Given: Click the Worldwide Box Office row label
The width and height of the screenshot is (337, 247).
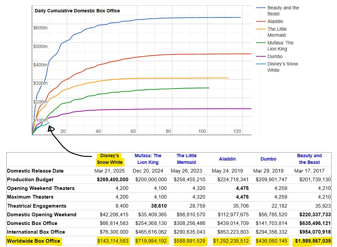Looking at the screenshot, I should pyautogui.click(x=33, y=241).
